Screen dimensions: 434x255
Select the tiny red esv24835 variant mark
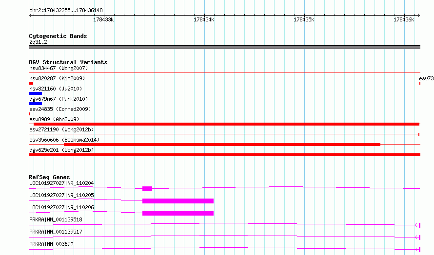(30, 114)
